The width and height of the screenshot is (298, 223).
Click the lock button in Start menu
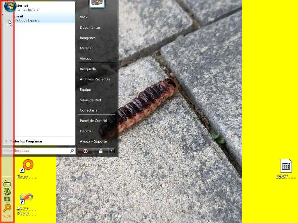101,151
